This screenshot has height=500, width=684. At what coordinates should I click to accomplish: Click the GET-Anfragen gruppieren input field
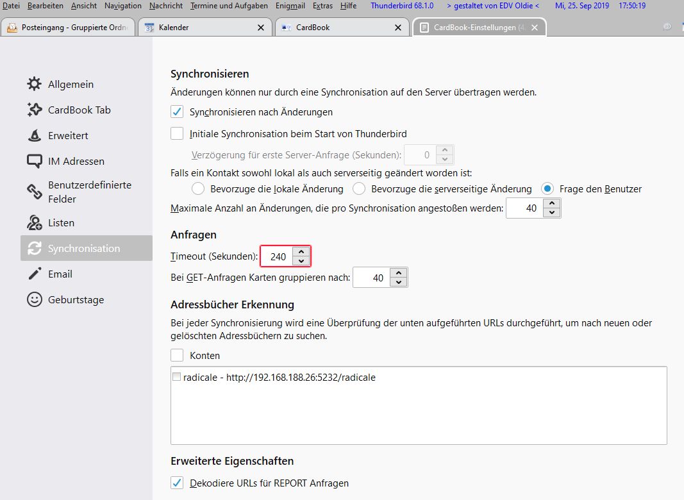tap(372, 278)
